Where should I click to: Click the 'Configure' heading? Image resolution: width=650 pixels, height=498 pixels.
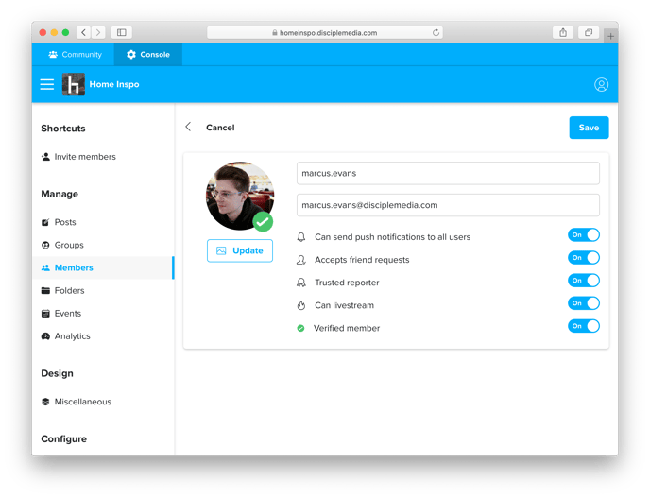[64, 439]
